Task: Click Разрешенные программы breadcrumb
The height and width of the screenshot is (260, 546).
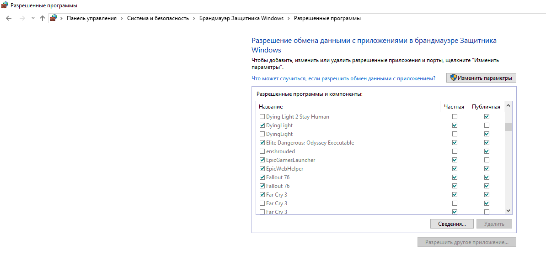Action: pos(327,18)
